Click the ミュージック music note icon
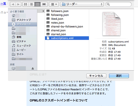 coord(14,46)
